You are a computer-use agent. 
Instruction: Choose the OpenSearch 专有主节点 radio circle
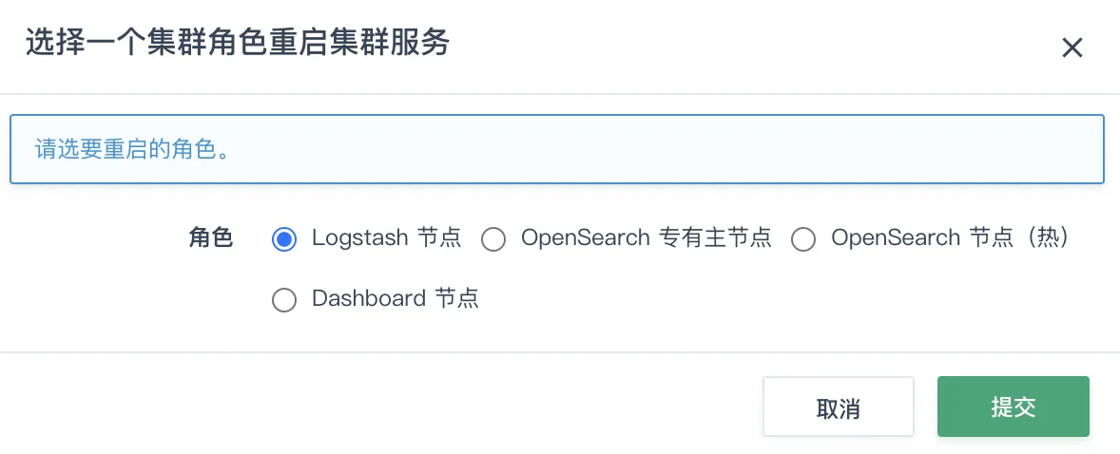[x=493, y=239]
